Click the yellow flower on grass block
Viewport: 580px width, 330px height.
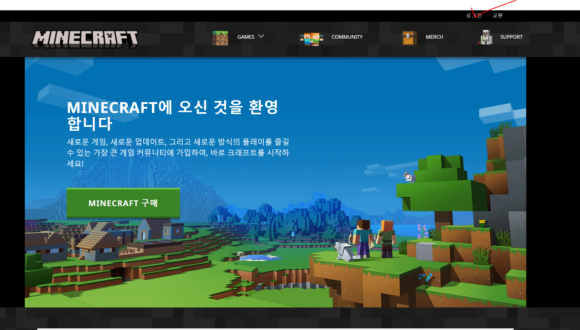(x=482, y=223)
